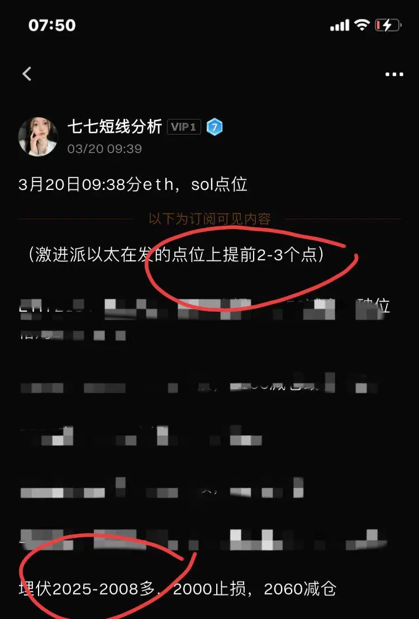Image resolution: width=419 pixels, height=619 pixels.
Task: Tap the blue hexagon level 7 badge
Action: [215, 127]
